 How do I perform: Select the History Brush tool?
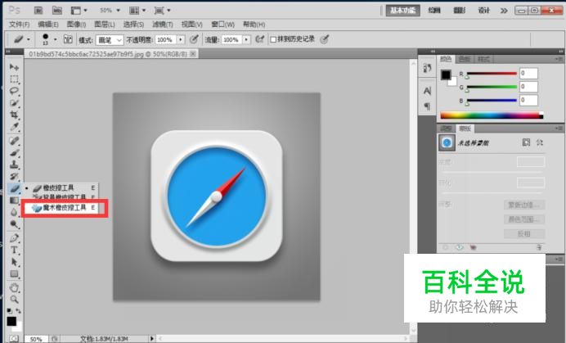[14, 176]
